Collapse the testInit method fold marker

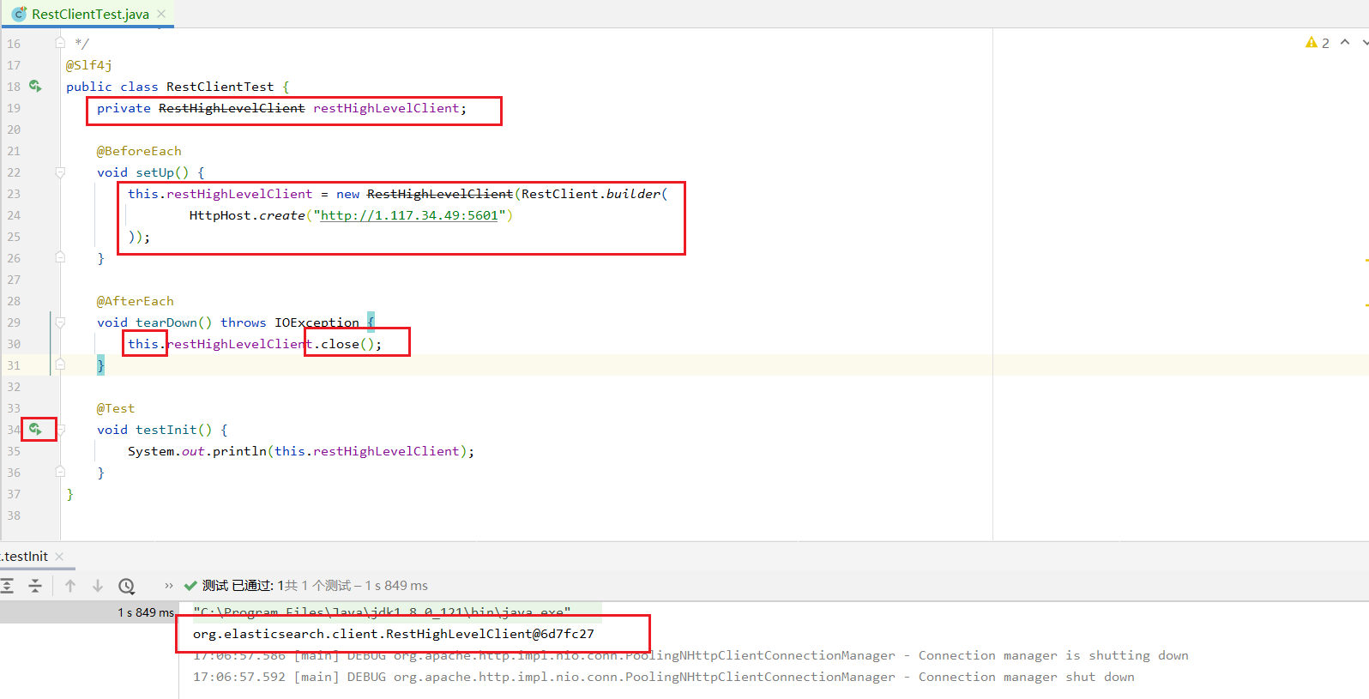click(x=60, y=430)
